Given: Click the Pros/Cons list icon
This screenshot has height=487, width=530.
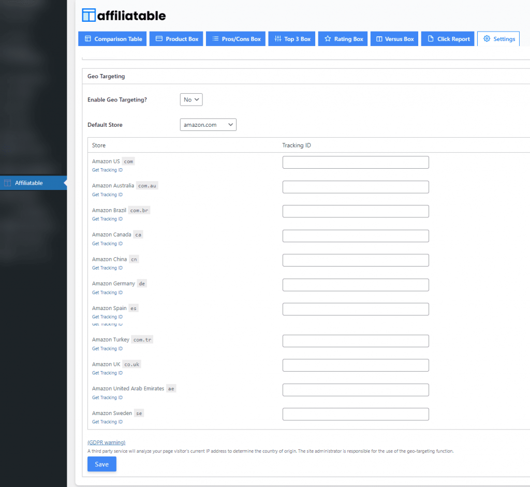Looking at the screenshot, I should click(215, 38).
